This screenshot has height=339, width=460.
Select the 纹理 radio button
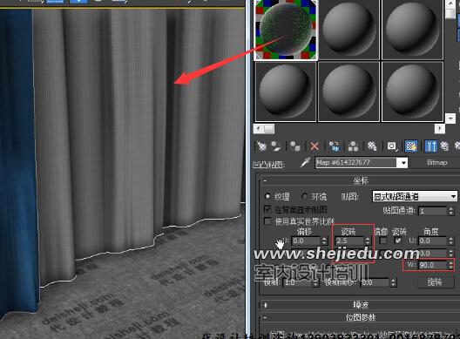click(267, 196)
